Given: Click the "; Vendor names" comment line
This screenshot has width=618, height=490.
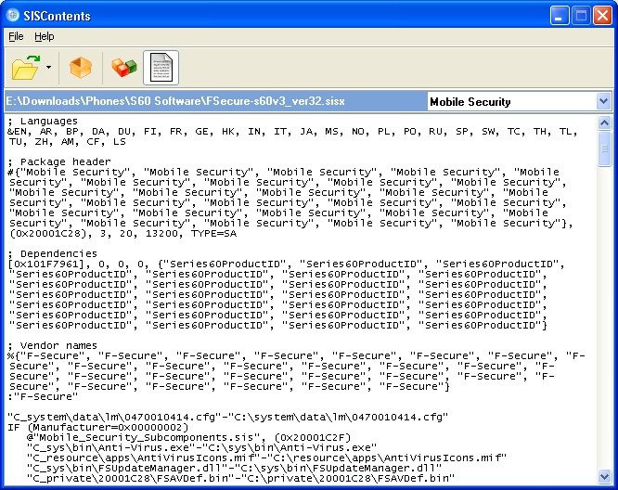Looking at the screenshot, I should (x=52, y=345).
